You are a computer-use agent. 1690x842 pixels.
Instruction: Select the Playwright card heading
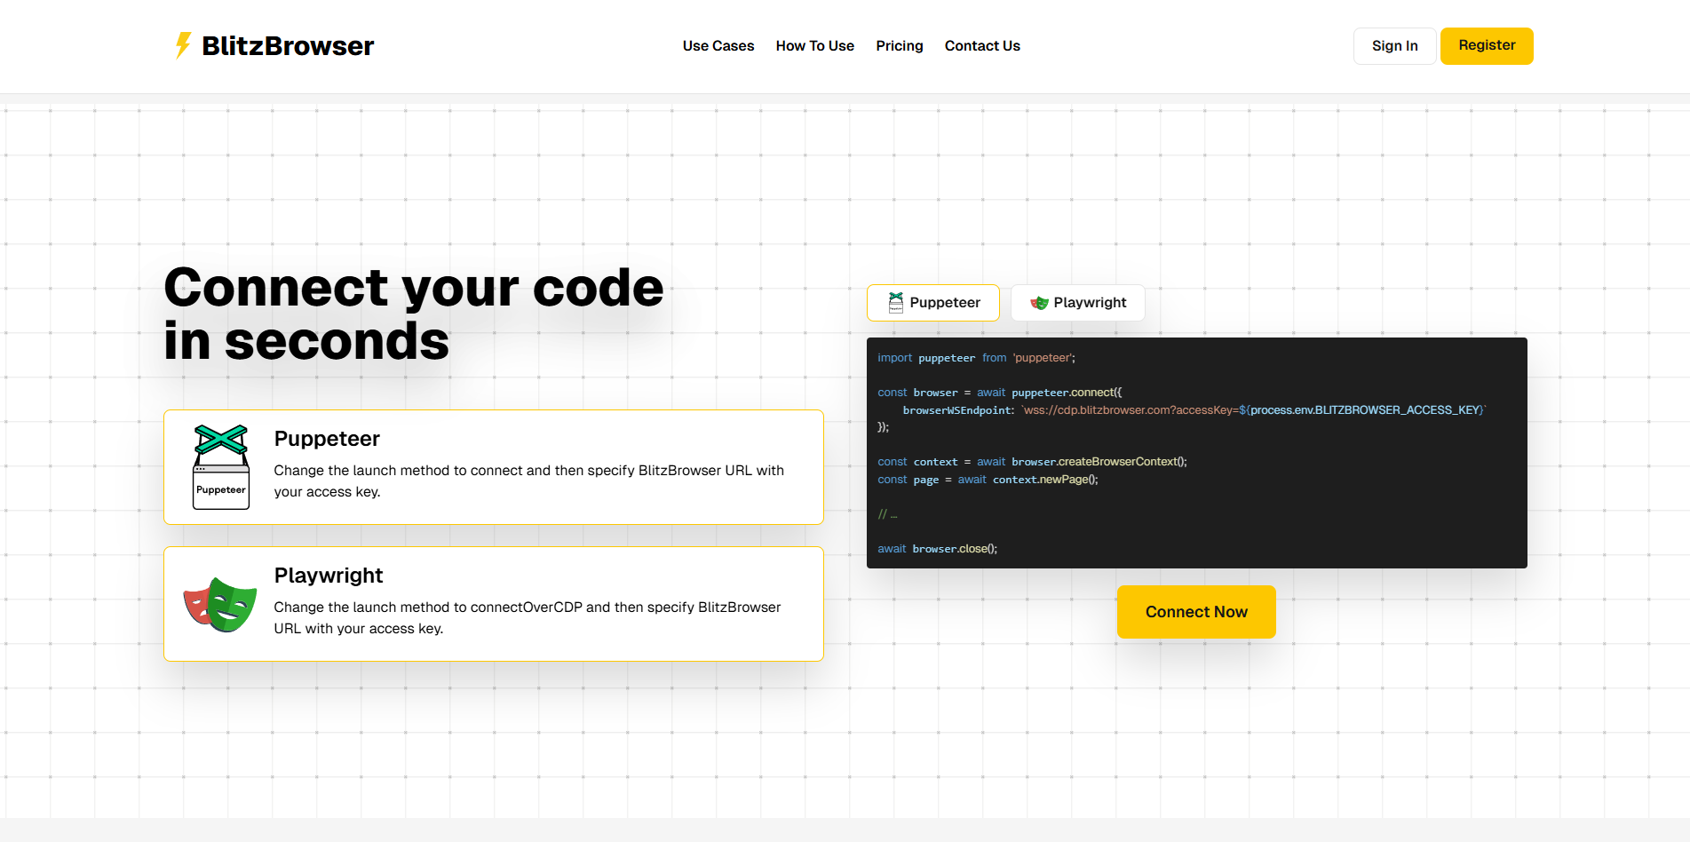[x=329, y=576]
